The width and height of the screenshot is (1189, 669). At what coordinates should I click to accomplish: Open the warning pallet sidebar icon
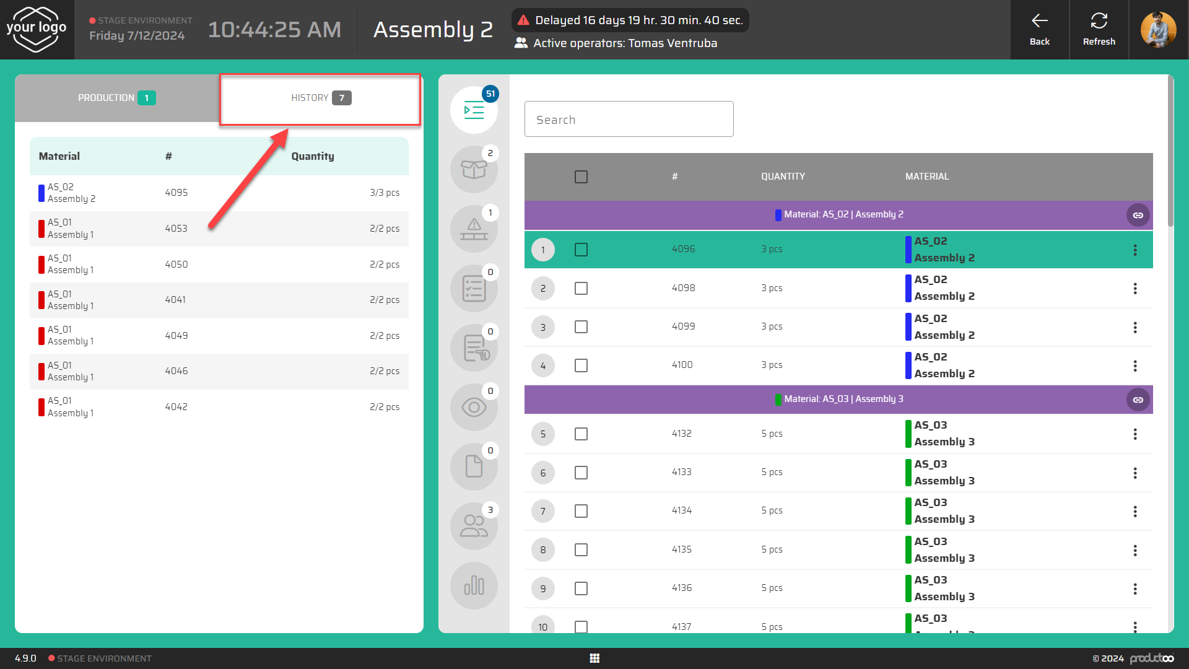[x=474, y=229]
